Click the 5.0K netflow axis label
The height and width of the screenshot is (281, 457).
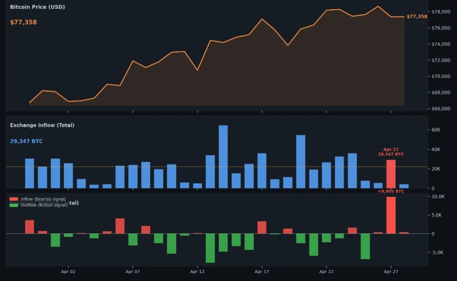[x=437, y=215]
